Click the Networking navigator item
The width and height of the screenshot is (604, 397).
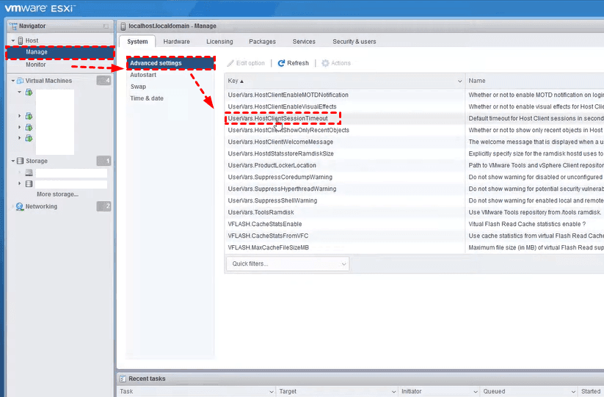coord(41,207)
